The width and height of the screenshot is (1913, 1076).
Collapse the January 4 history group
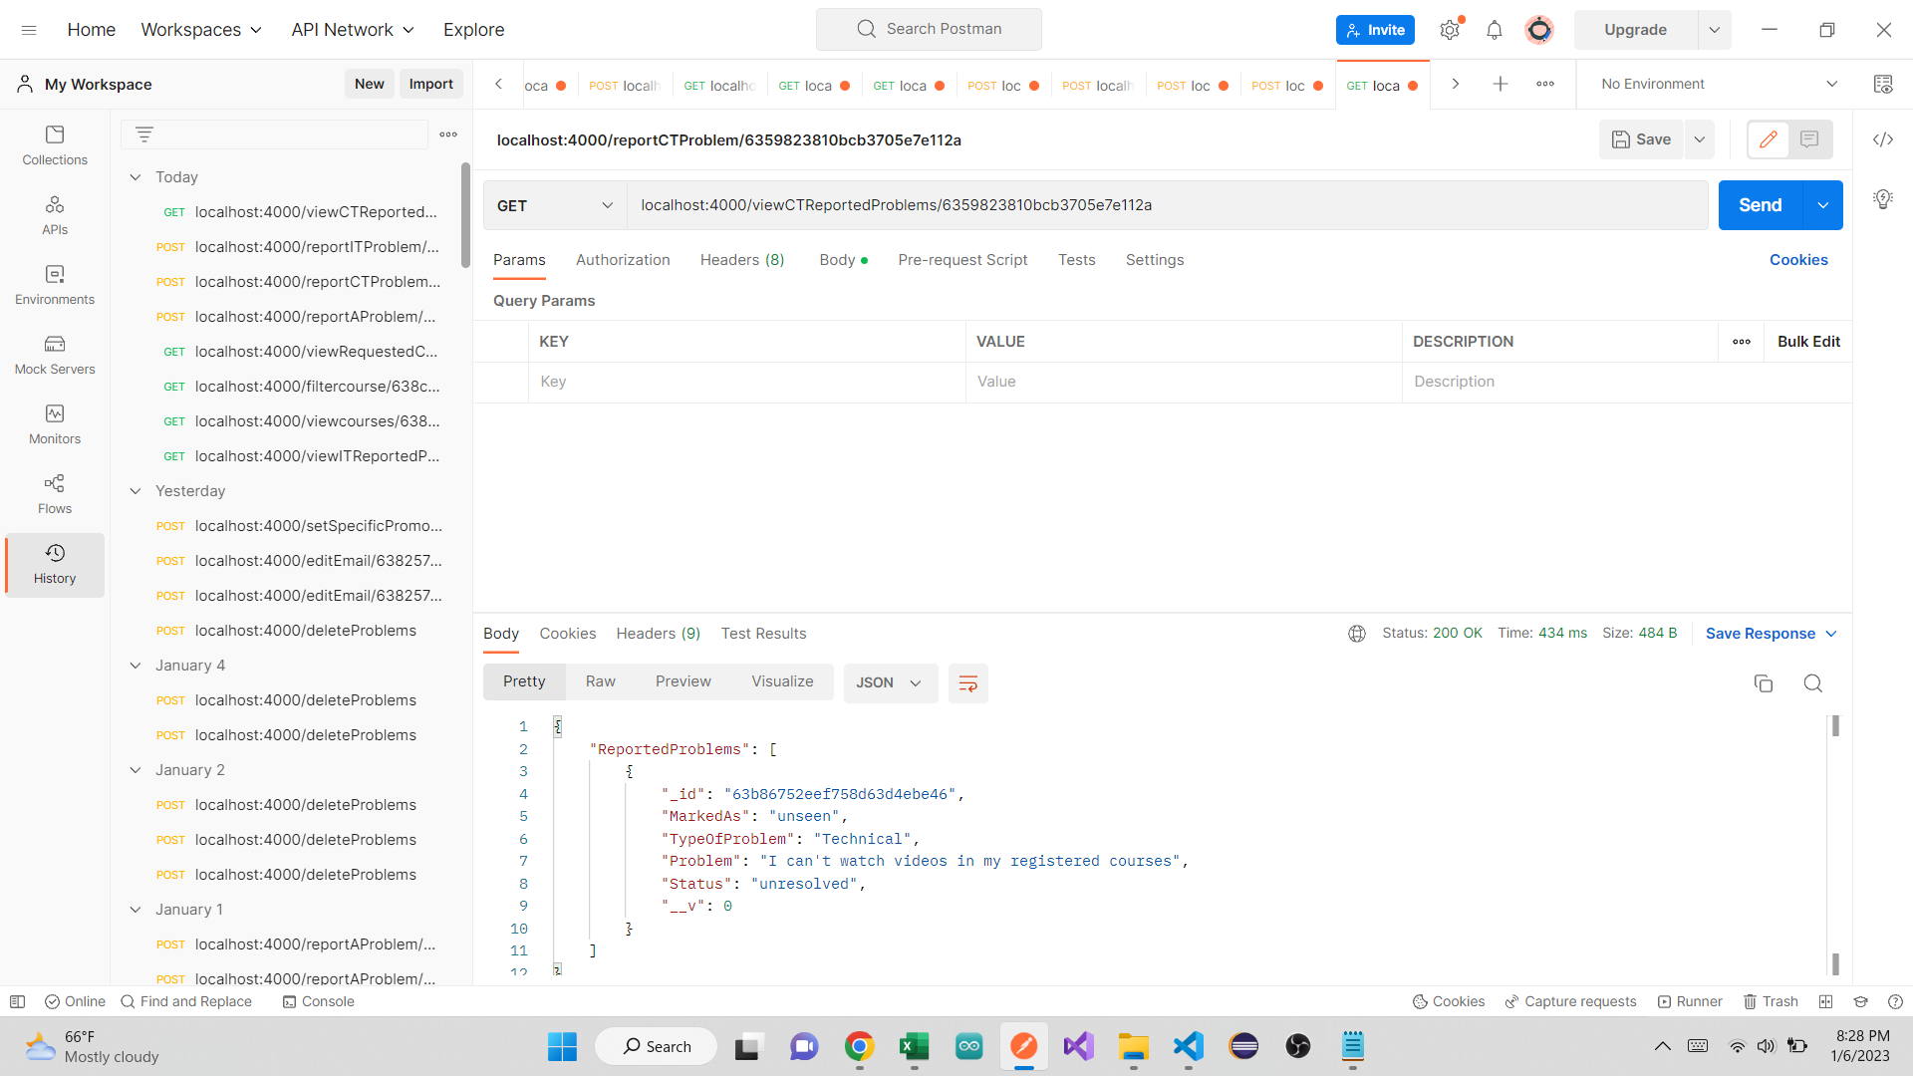(x=136, y=666)
